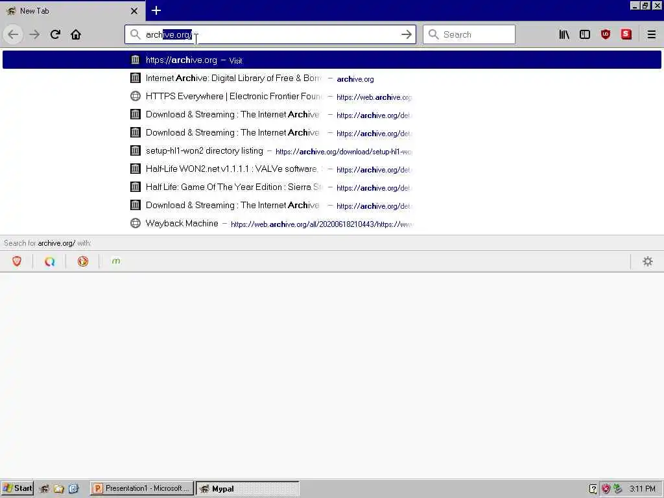This screenshot has width=664, height=498.
Task: Click the help tray icon in system tray
Action: (x=593, y=489)
